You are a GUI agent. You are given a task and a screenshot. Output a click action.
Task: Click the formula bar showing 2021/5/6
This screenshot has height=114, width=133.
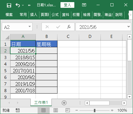click(x=101, y=27)
